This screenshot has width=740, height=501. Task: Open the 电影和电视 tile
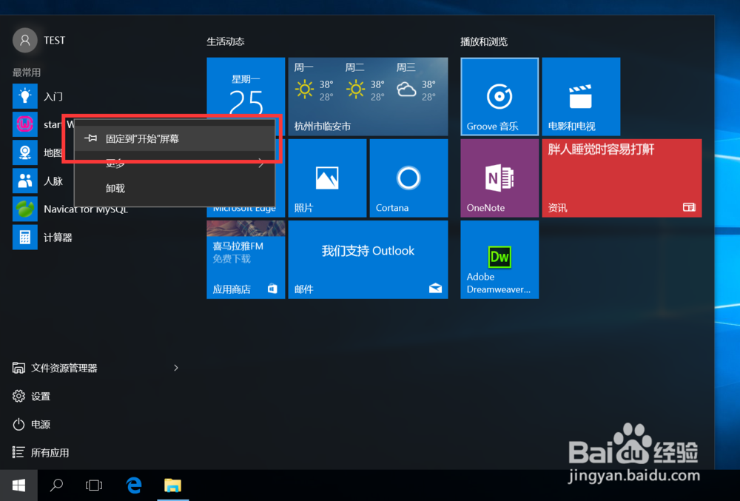[x=581, y=97]
